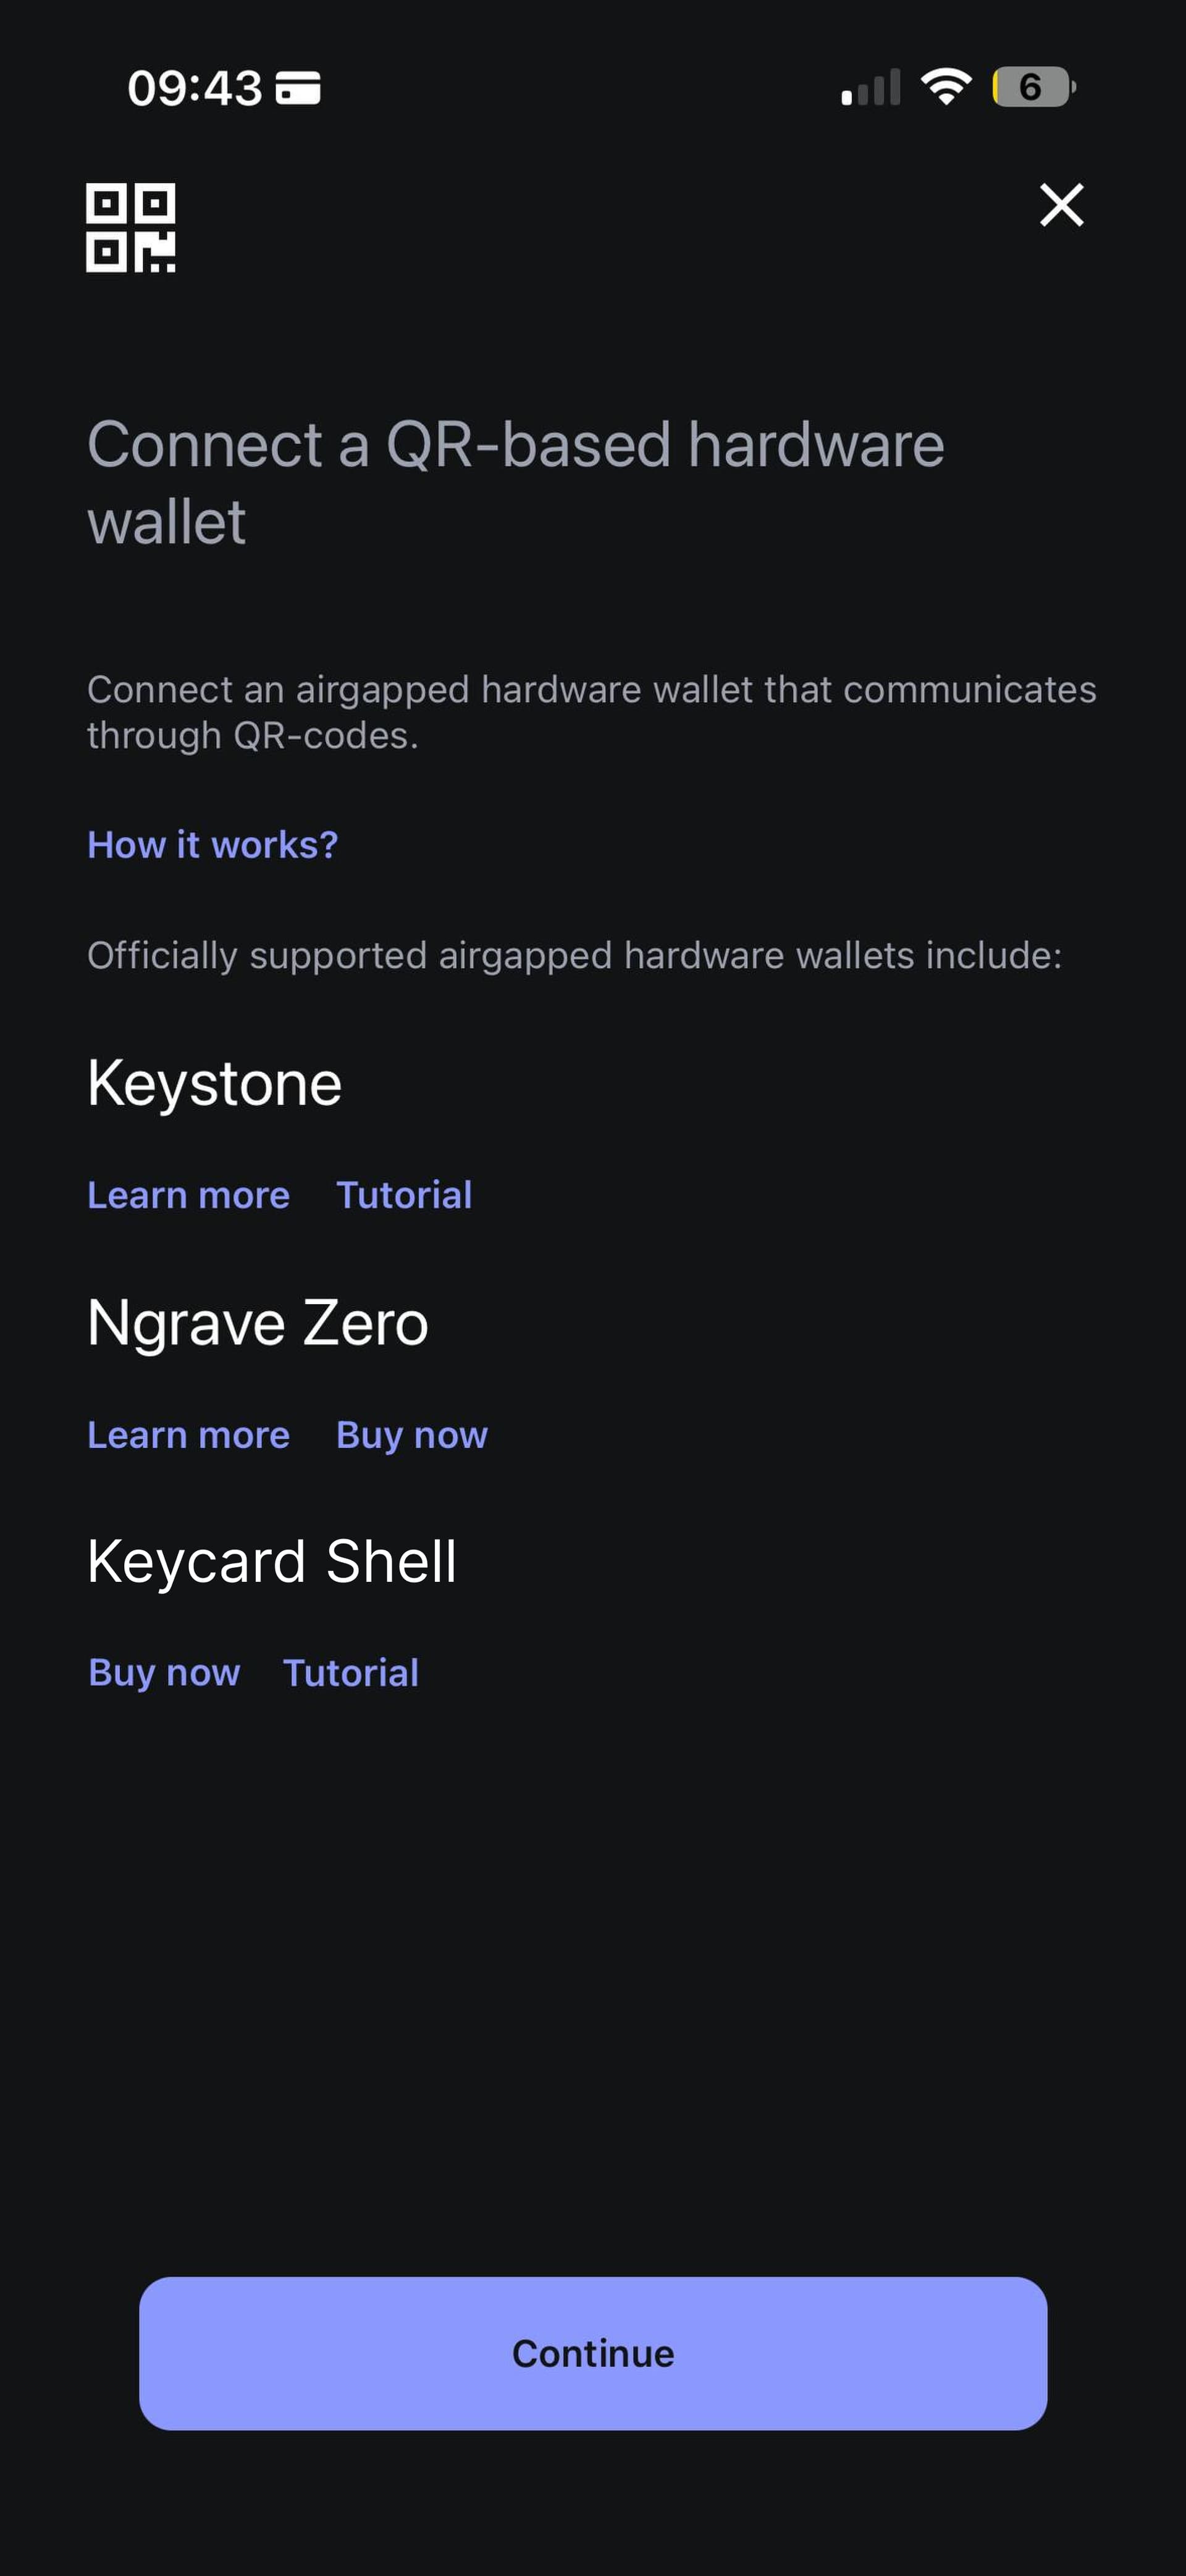Open Keystone's Learn more link
The height and width of the screenshot is (2576, 1186).
(189, 1195)
